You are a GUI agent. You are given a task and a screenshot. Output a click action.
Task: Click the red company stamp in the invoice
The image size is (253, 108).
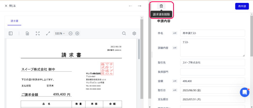pos(107,69)
